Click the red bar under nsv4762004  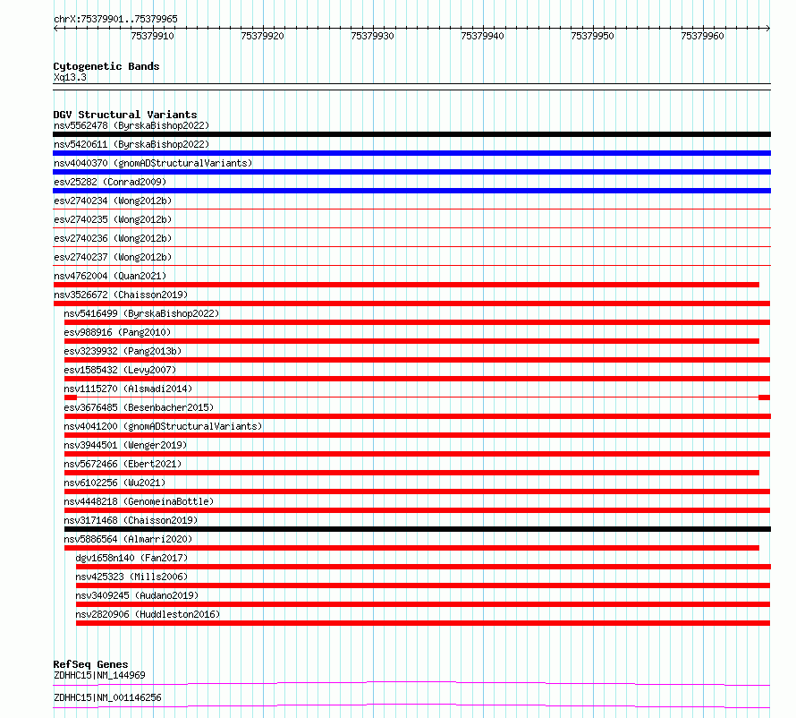[x=406, y=285]
